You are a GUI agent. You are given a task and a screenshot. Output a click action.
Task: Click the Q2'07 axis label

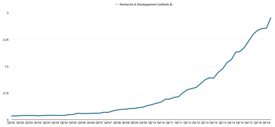pos(99,123)
